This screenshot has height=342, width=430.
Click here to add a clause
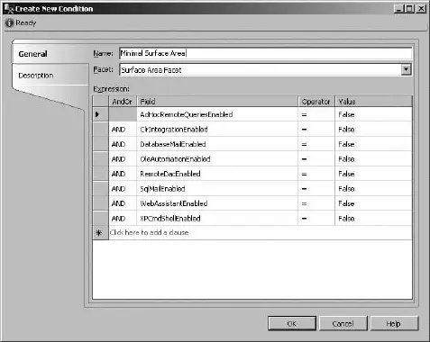coord(149,233)
